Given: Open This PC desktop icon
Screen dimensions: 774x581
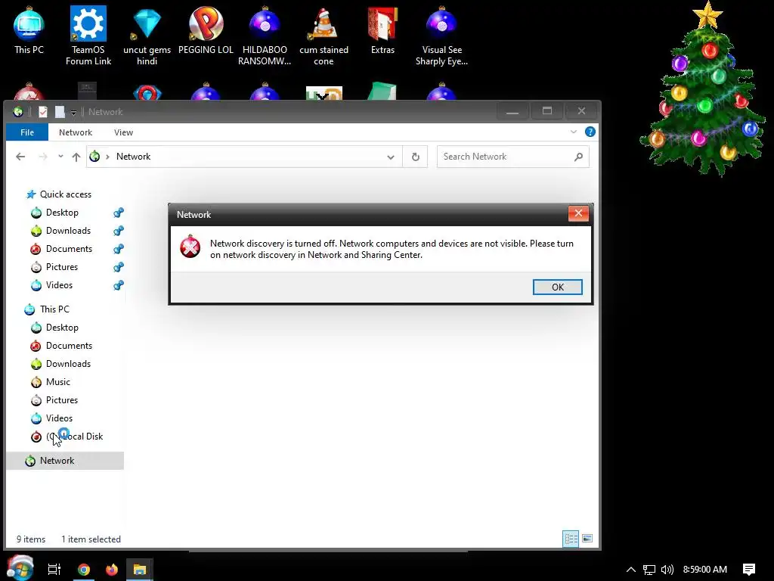Looking at the screenshot, I should (29, 30).
